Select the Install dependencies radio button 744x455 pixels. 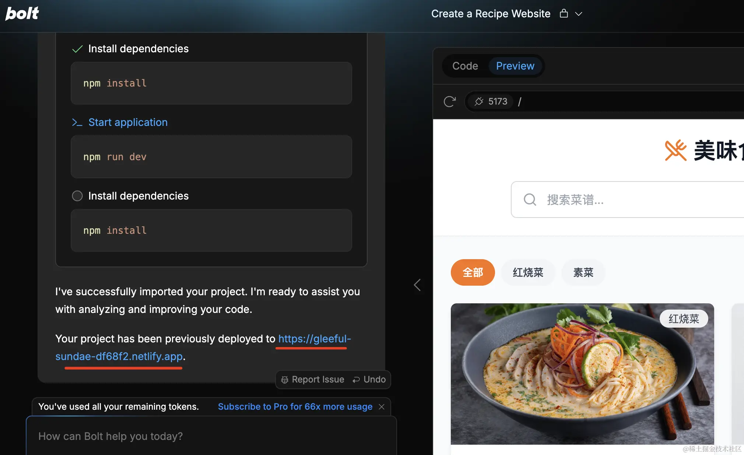(77, 196)
